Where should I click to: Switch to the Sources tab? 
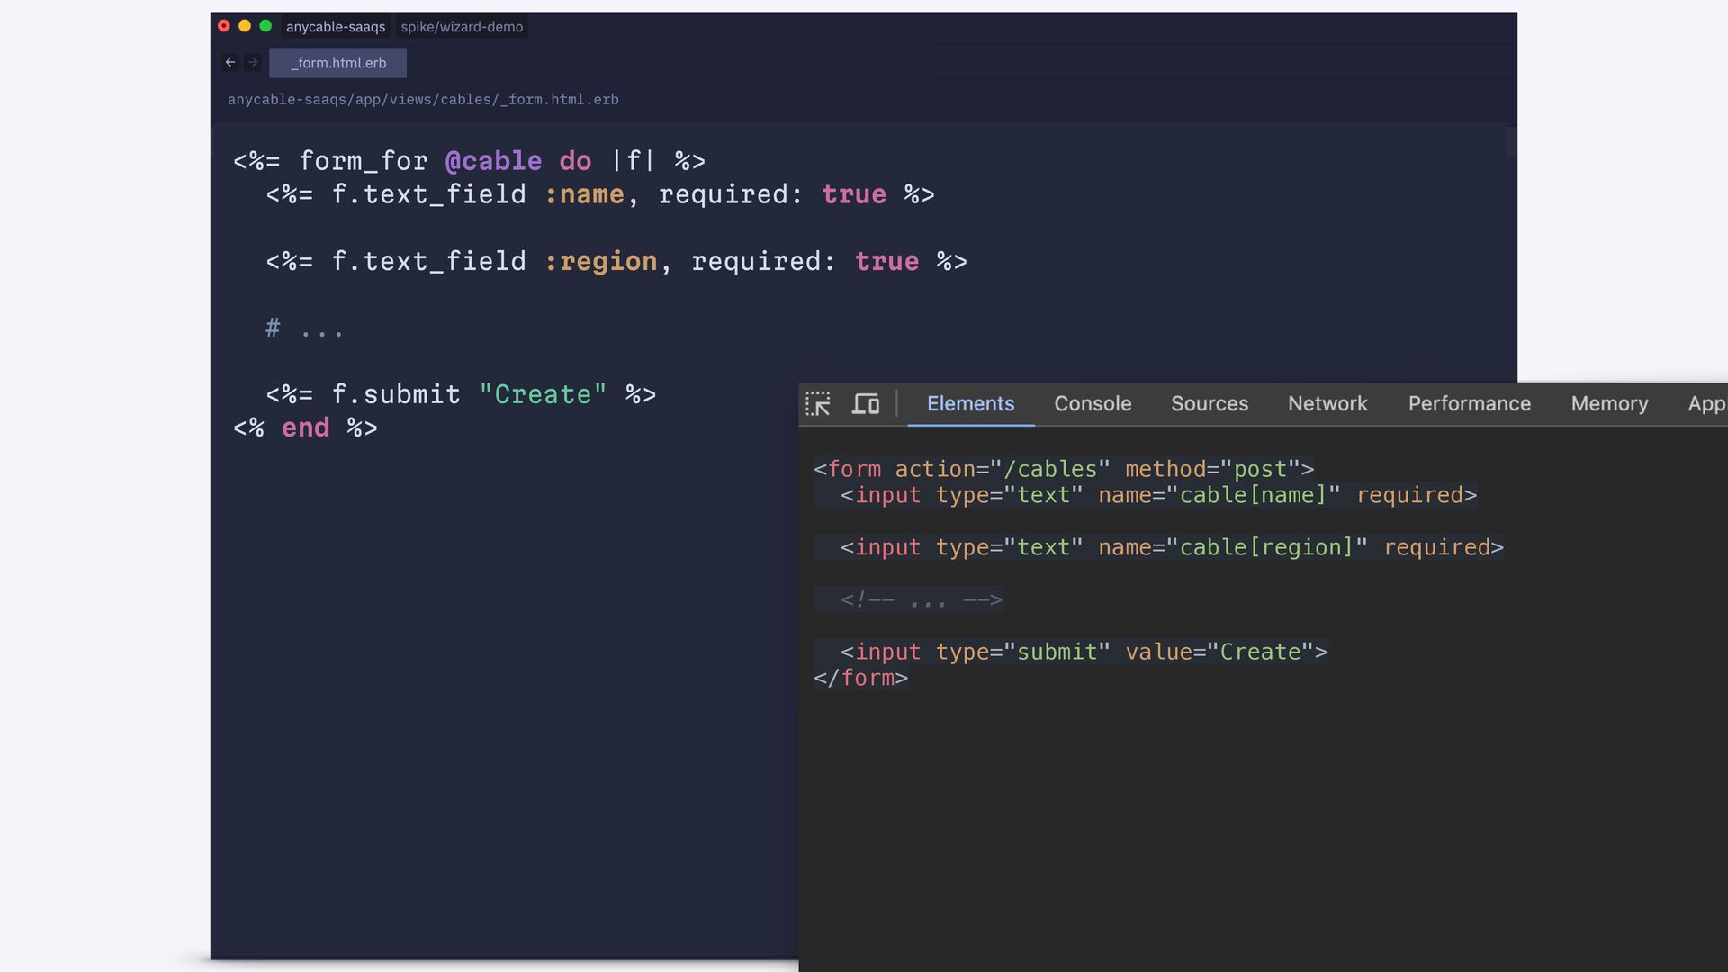click(1210, 404)
